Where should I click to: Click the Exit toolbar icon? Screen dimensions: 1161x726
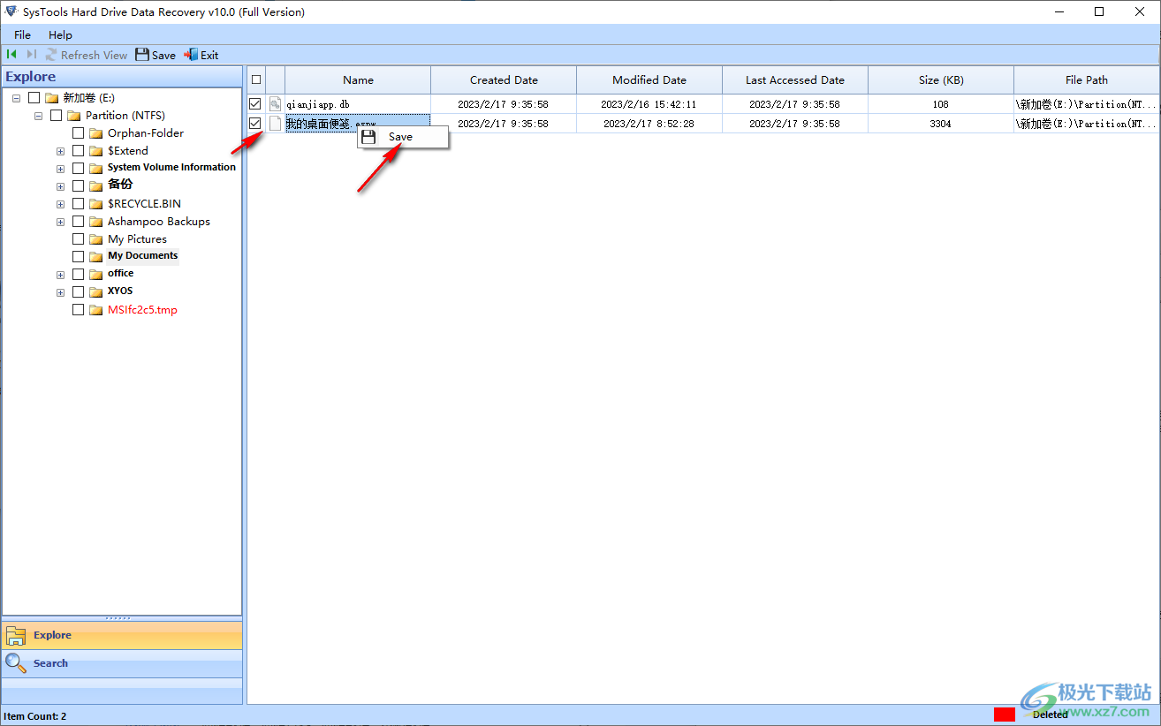pos(190,55)
